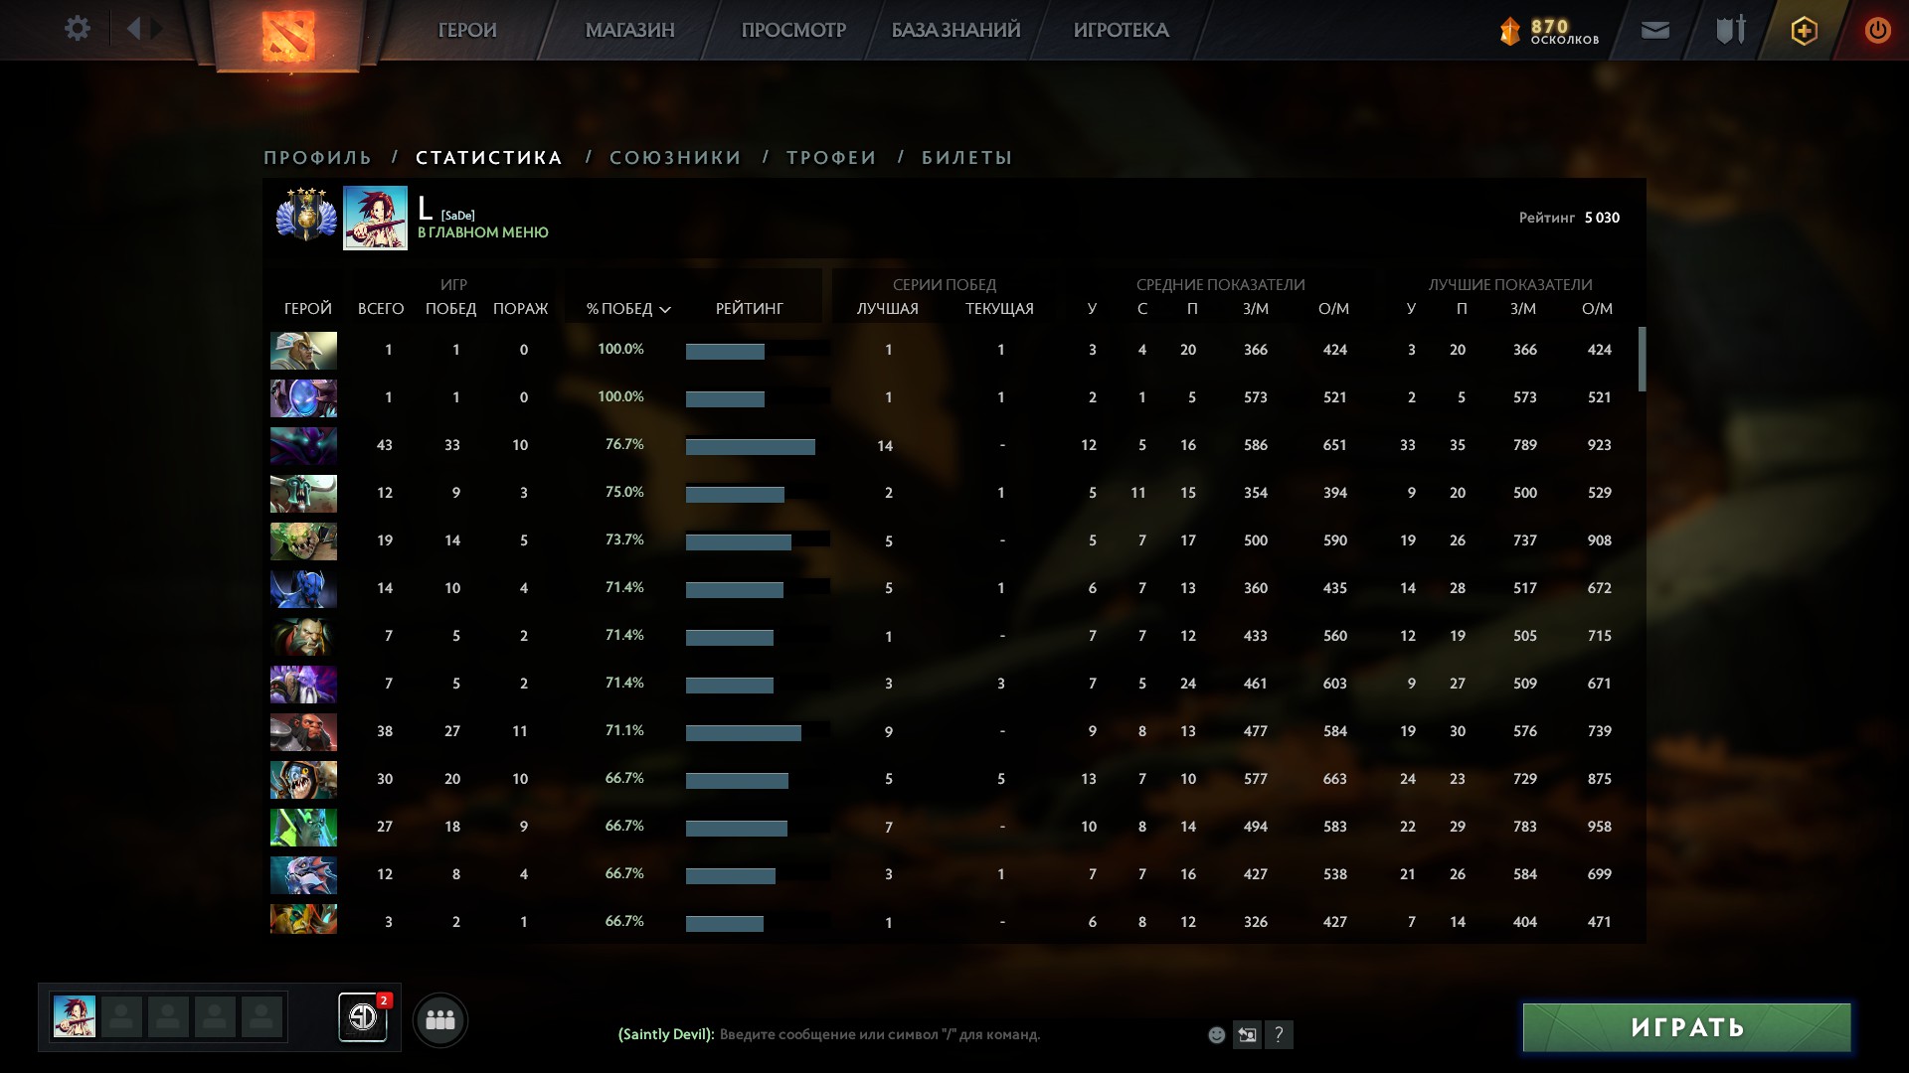Open the armory shield and sword icon
The image size is (1909, 1073).
pos(1730,31)
